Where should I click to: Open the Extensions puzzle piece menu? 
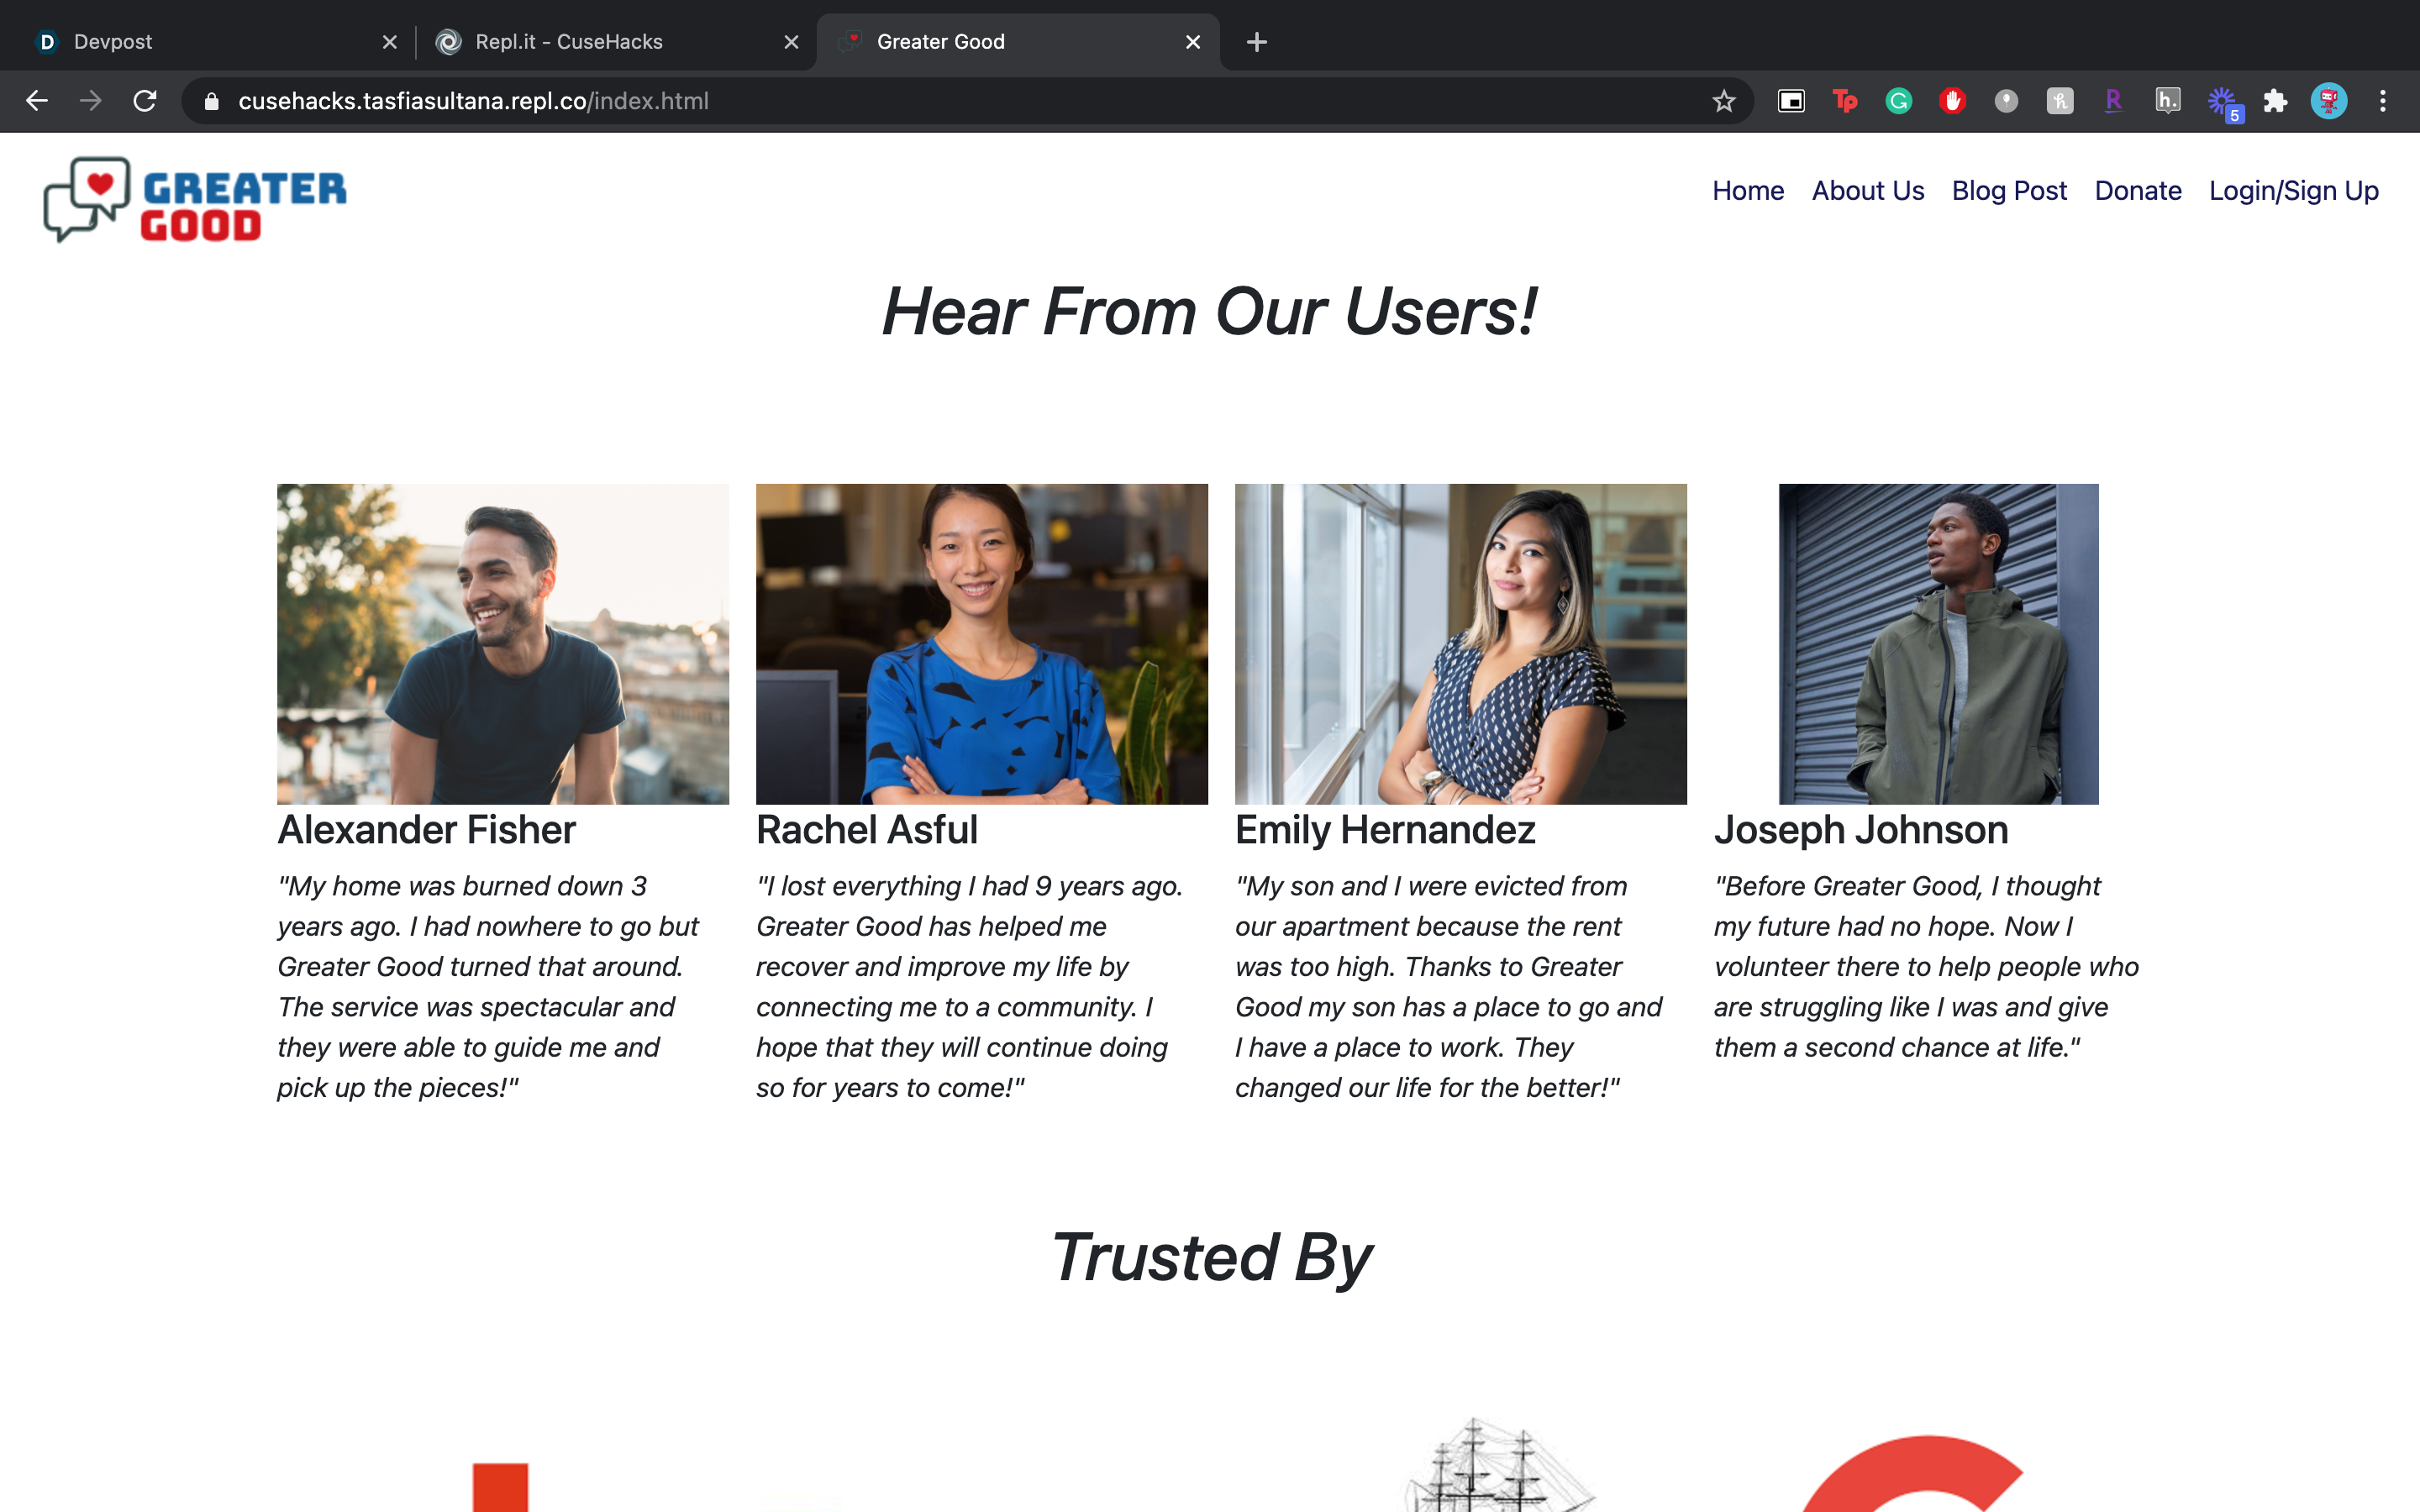click(2275, 101)
